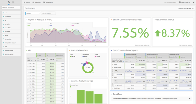Switch to the visualizations tab icon

9,2
